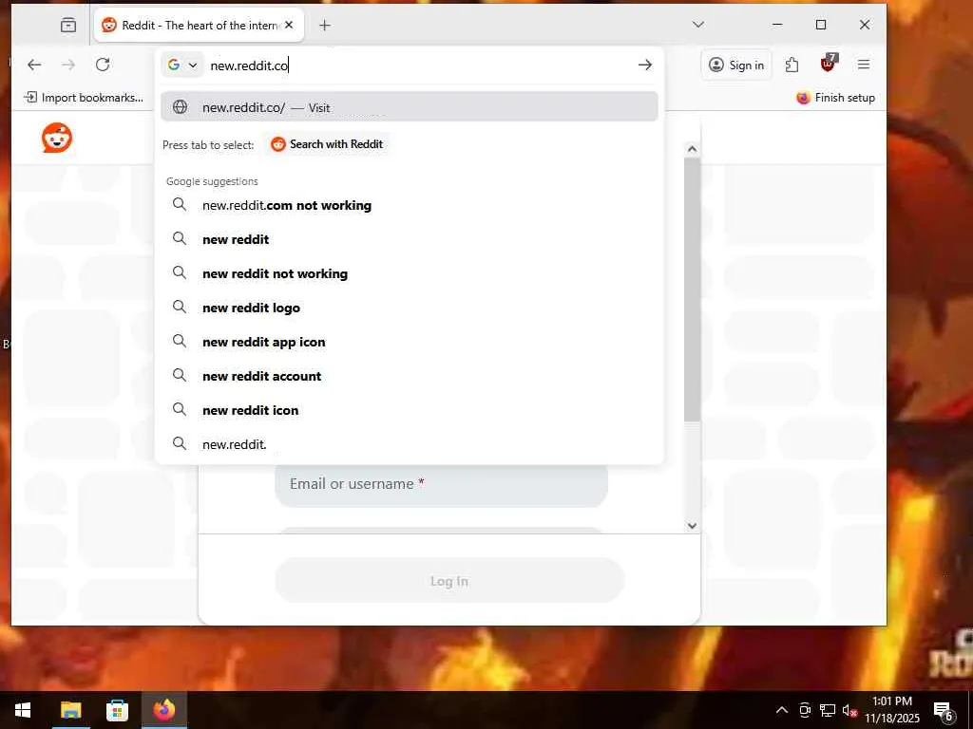Select suggestion new reddit account
Viewport: 973px width, 729px height.
tap(409, 376)
